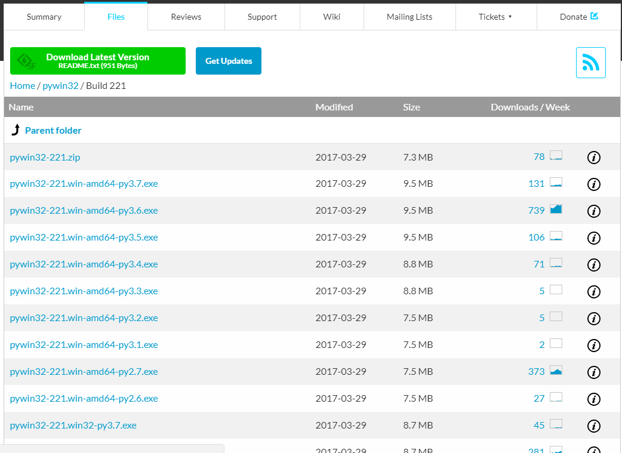Image resolution: width=622 pixels, height=453 pixels.
Task: Open download stats chart for amd64-py3.5.exe
Action: tap(556, 236)
